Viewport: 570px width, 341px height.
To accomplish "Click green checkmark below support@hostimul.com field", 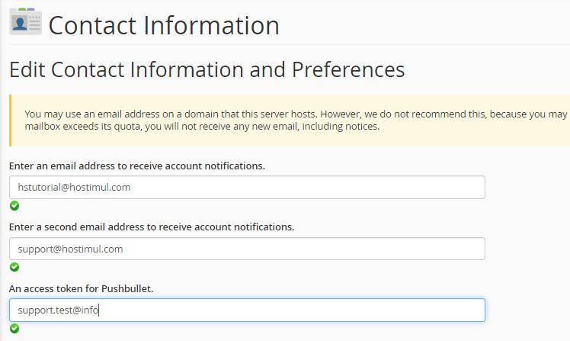I will coord(14,267).
